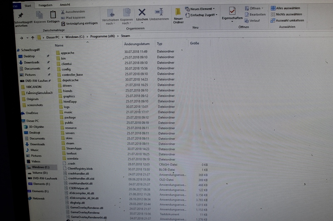Select Videos in navigation pane
Image resolution: width=333 pixels, height=221 pixels.
click(34, 162)
